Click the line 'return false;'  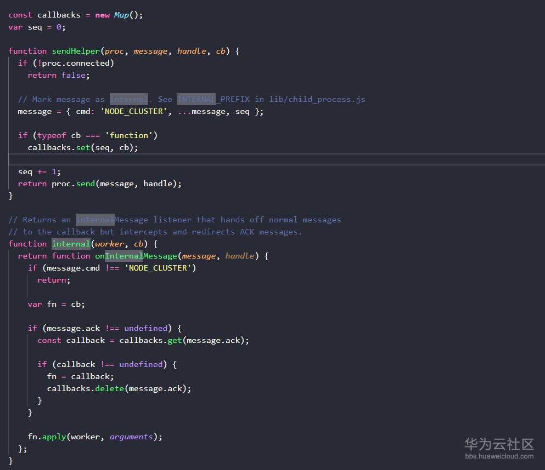59,75
